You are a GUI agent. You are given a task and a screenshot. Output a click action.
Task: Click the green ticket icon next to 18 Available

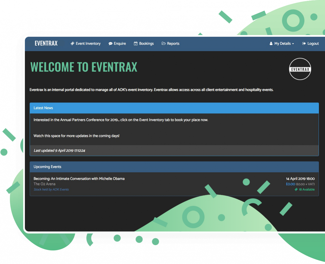point(296,189)
